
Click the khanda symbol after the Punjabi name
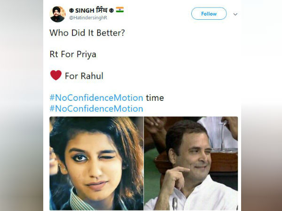click(111, 10)
